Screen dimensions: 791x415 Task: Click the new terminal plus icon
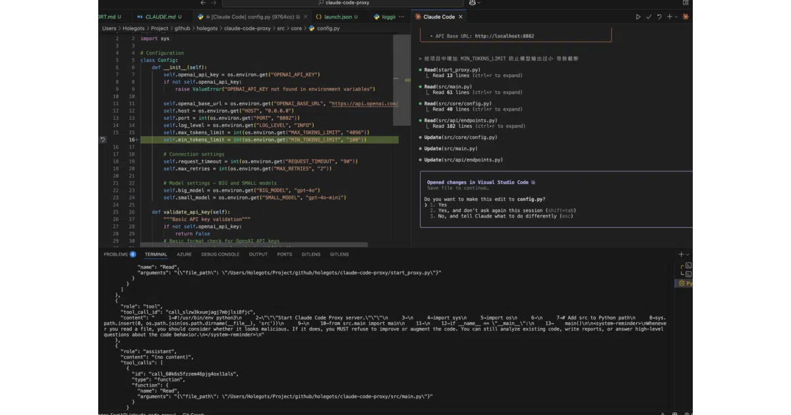tap(682, 254)
